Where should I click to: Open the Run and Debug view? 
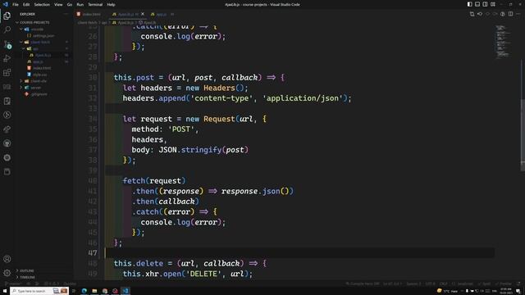(x=7, y=58)
